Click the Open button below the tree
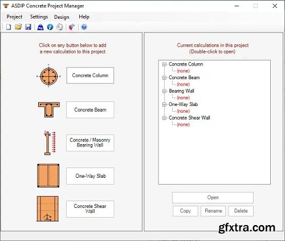Image resolution: width=285 pixels, height=241 pixels. pos(213,198)
